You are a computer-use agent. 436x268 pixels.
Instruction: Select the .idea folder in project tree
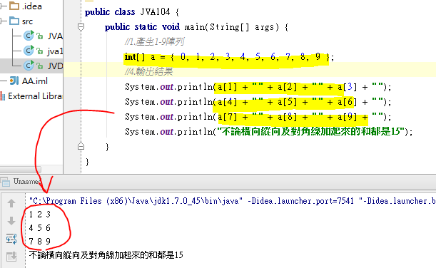[x=26, y=6]
